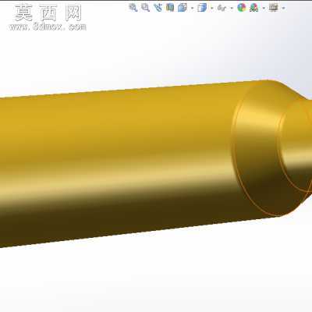This screenshot has height=312, width=312.
Task: Click the Hide/Show Items glasses icon
Action: [x=222, y=8]
